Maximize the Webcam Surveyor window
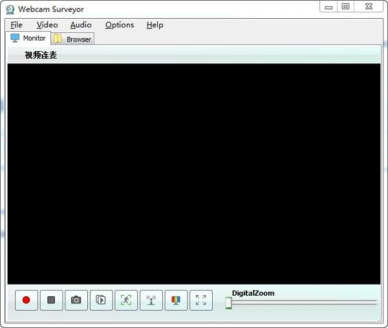This screenshot has width=388, height=328. [345, 6]
